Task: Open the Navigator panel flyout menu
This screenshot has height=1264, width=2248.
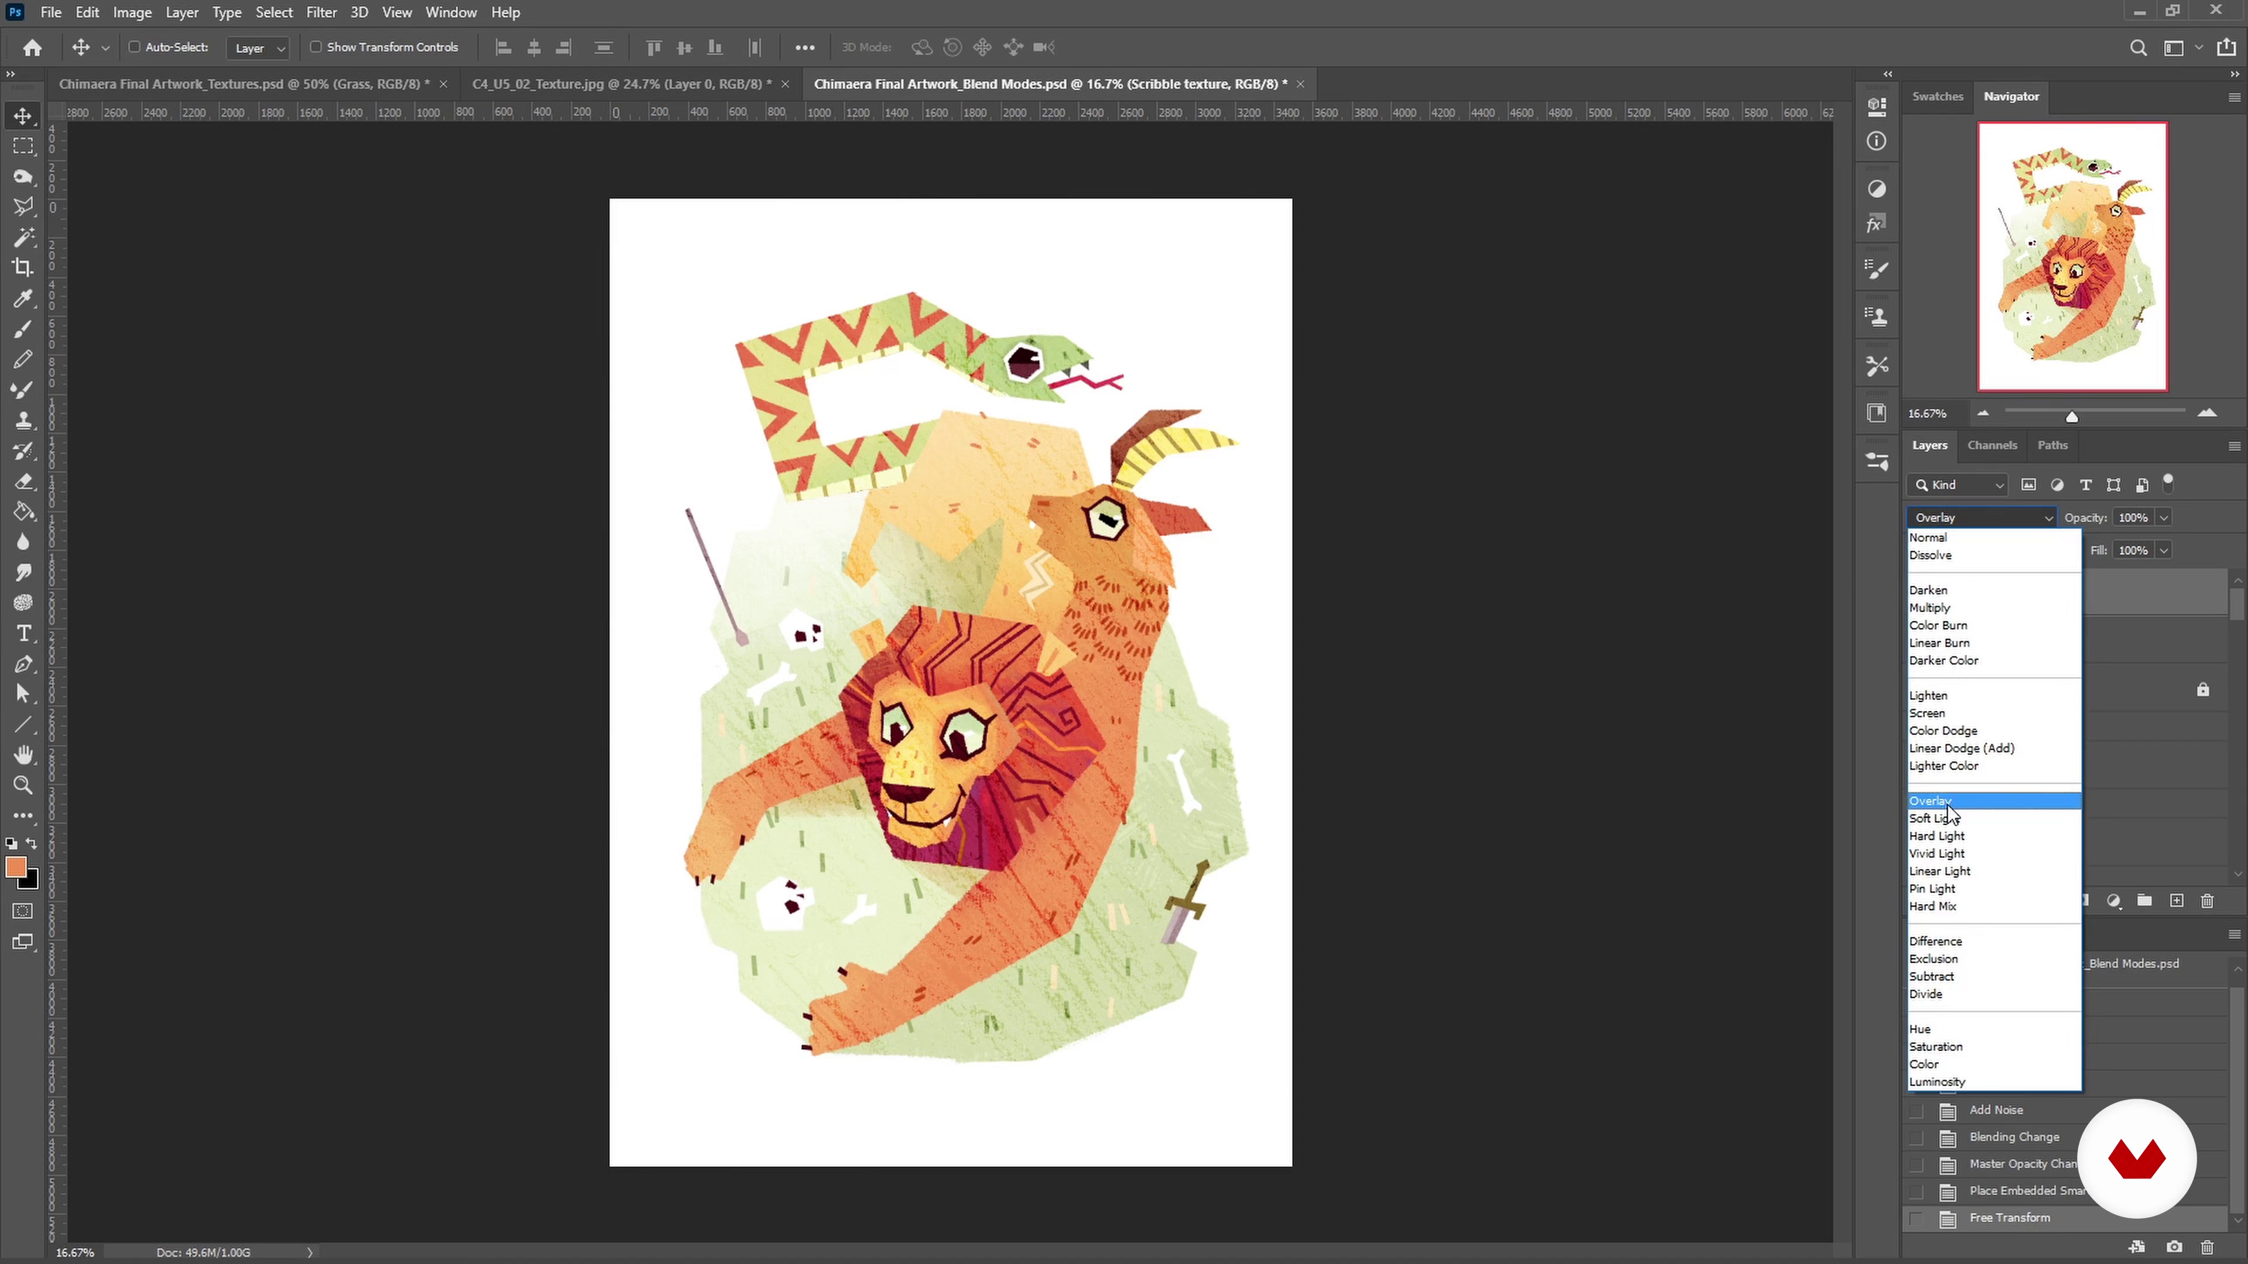Action: 2234,97
